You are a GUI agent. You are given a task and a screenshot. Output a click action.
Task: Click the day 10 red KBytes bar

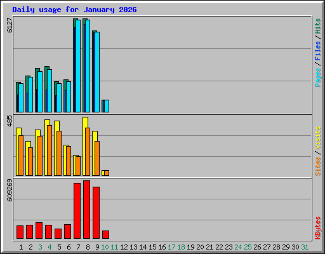(x=105, y=235)
